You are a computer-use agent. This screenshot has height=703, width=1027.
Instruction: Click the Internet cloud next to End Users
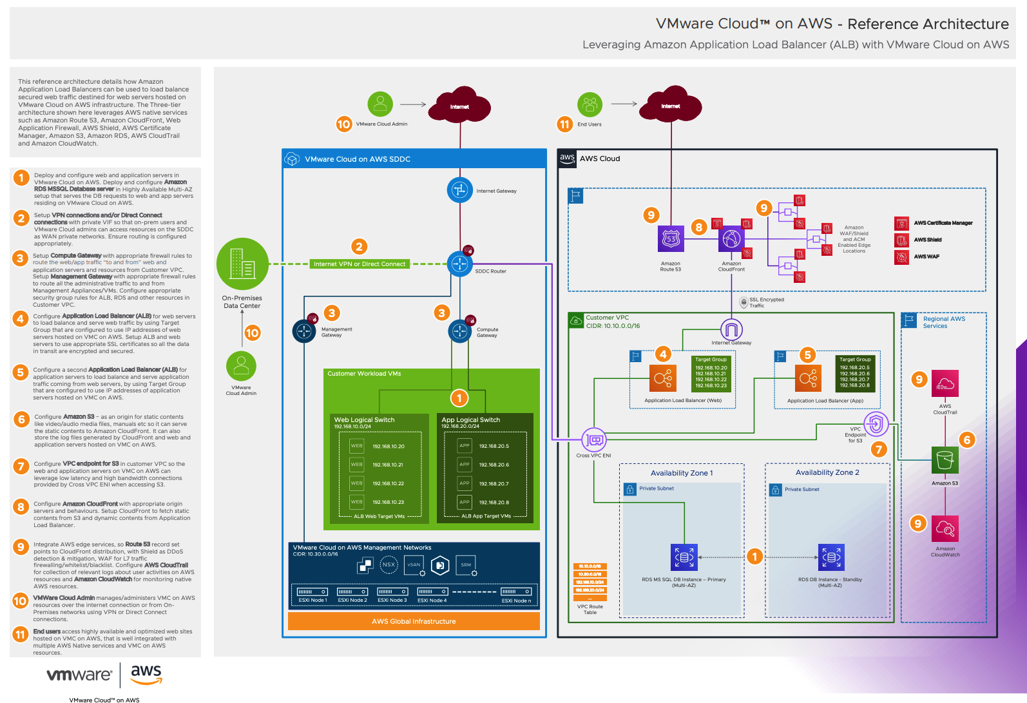pyautogui.click(x=671, y=105)
